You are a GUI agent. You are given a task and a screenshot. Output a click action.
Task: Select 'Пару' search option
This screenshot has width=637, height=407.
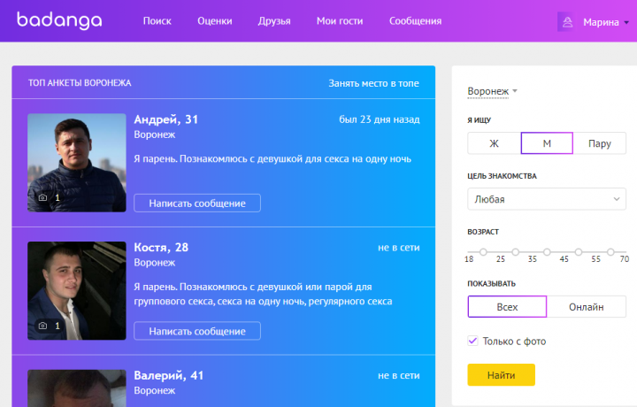pos(599,143)
